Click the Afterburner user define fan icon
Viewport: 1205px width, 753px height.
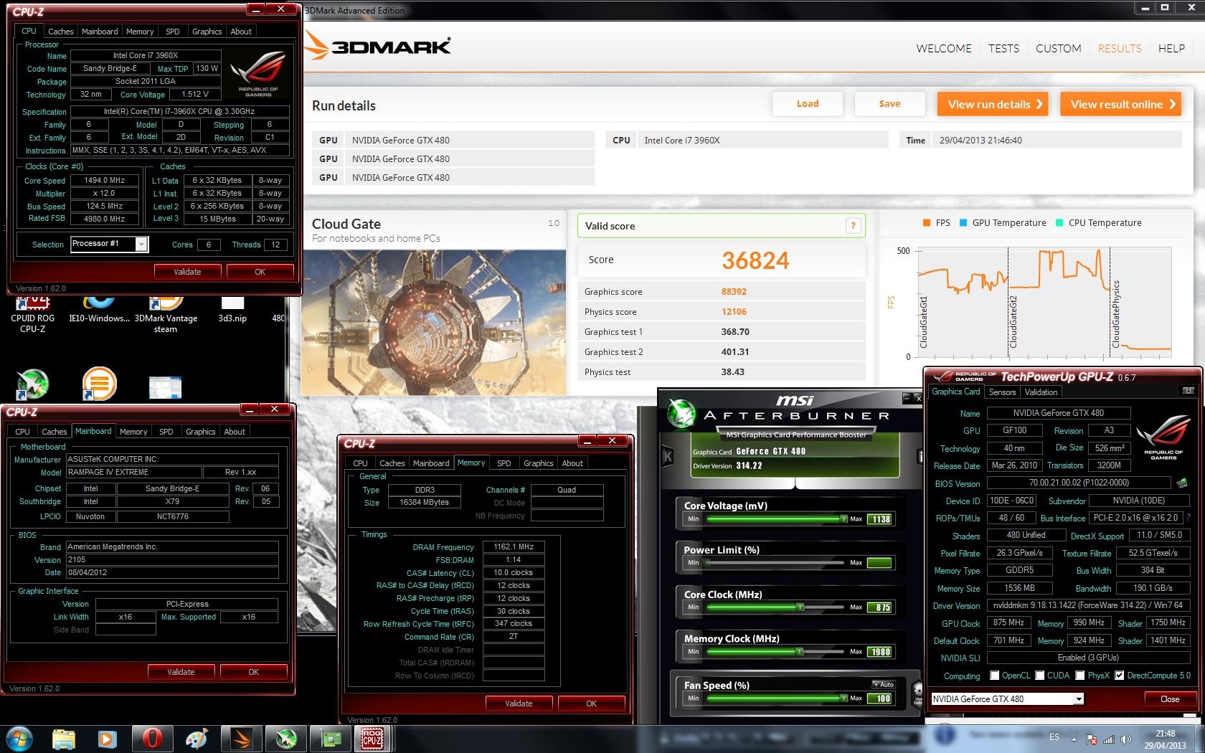[917, 694]
